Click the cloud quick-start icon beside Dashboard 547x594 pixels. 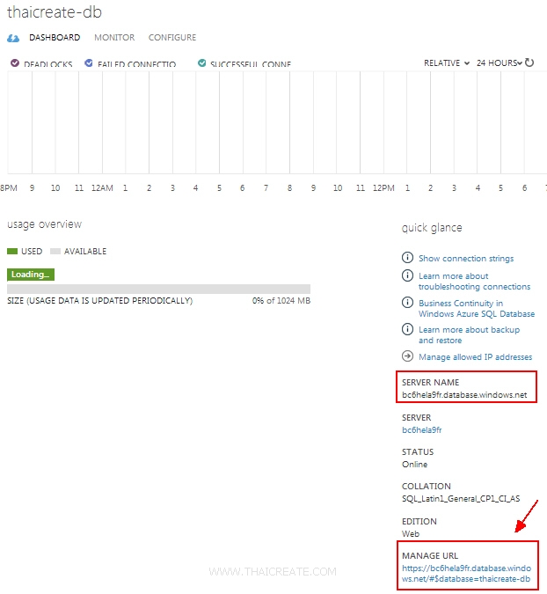(13, 38)
